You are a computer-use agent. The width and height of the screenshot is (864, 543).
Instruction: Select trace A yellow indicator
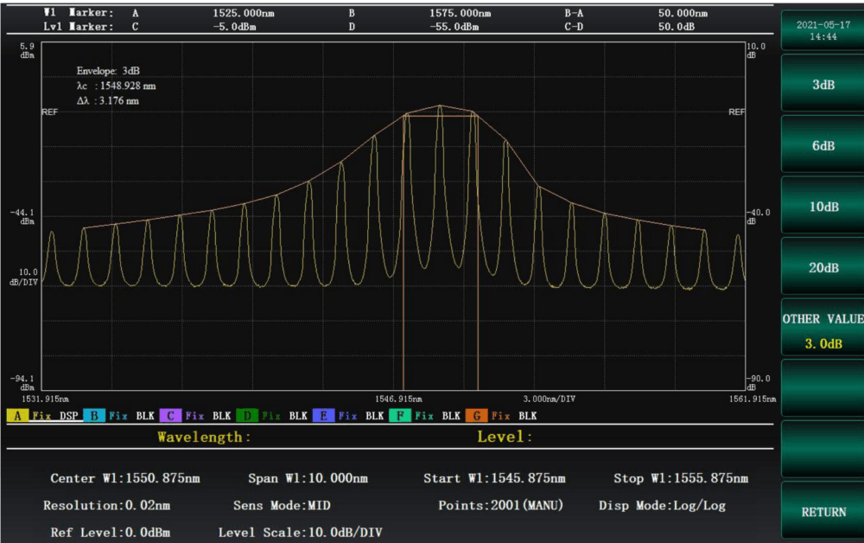[17, 416]
